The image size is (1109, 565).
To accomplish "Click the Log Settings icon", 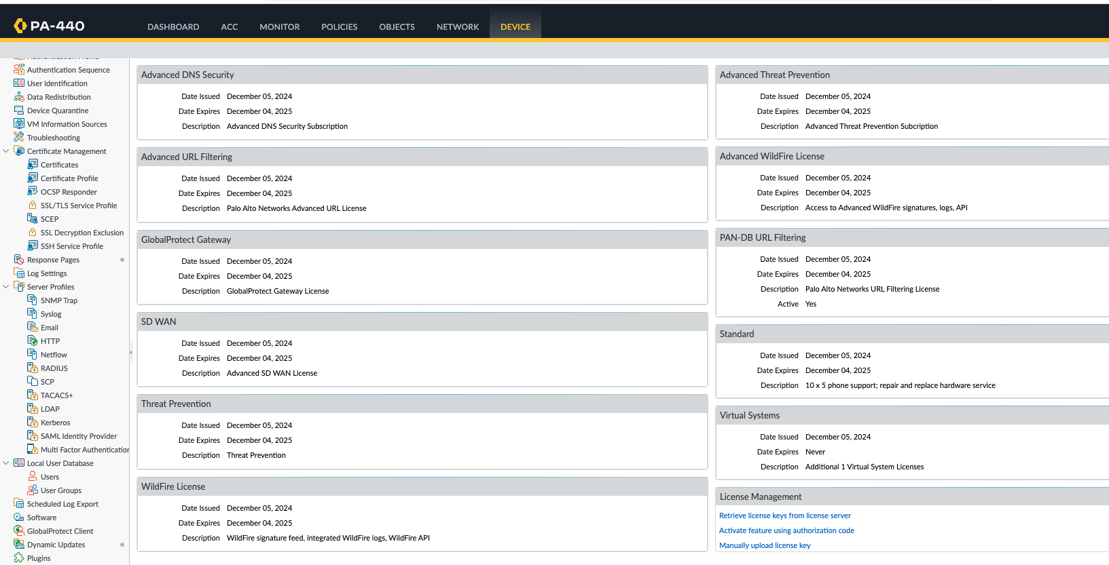I will click(x=19, y=273).
